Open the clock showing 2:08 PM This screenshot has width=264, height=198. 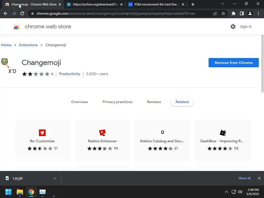[253, 192]
